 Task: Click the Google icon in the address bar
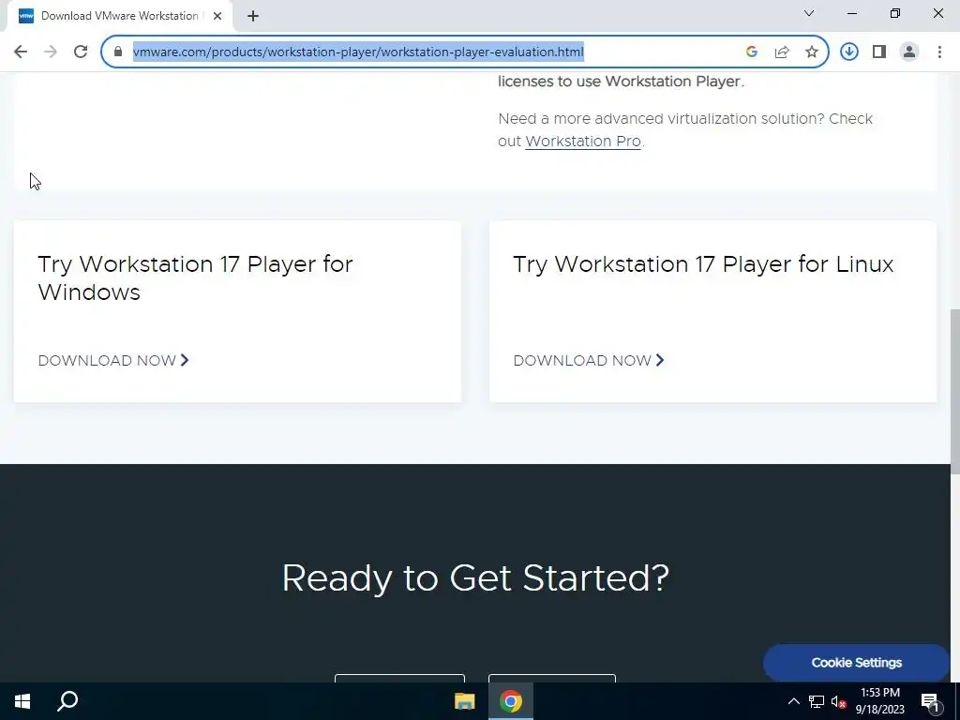pos(752,52)
